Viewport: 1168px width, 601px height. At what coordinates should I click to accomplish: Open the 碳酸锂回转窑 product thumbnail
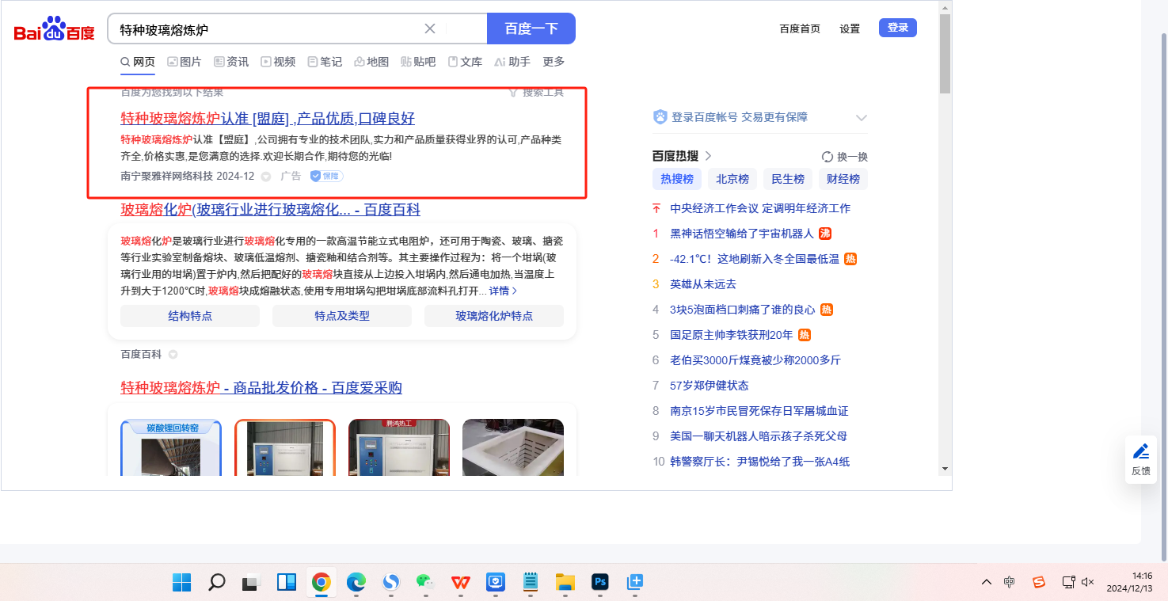tap(171, 447)
